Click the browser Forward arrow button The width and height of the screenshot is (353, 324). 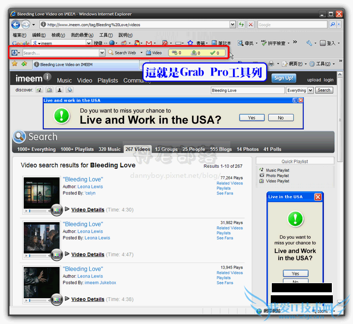26,25
